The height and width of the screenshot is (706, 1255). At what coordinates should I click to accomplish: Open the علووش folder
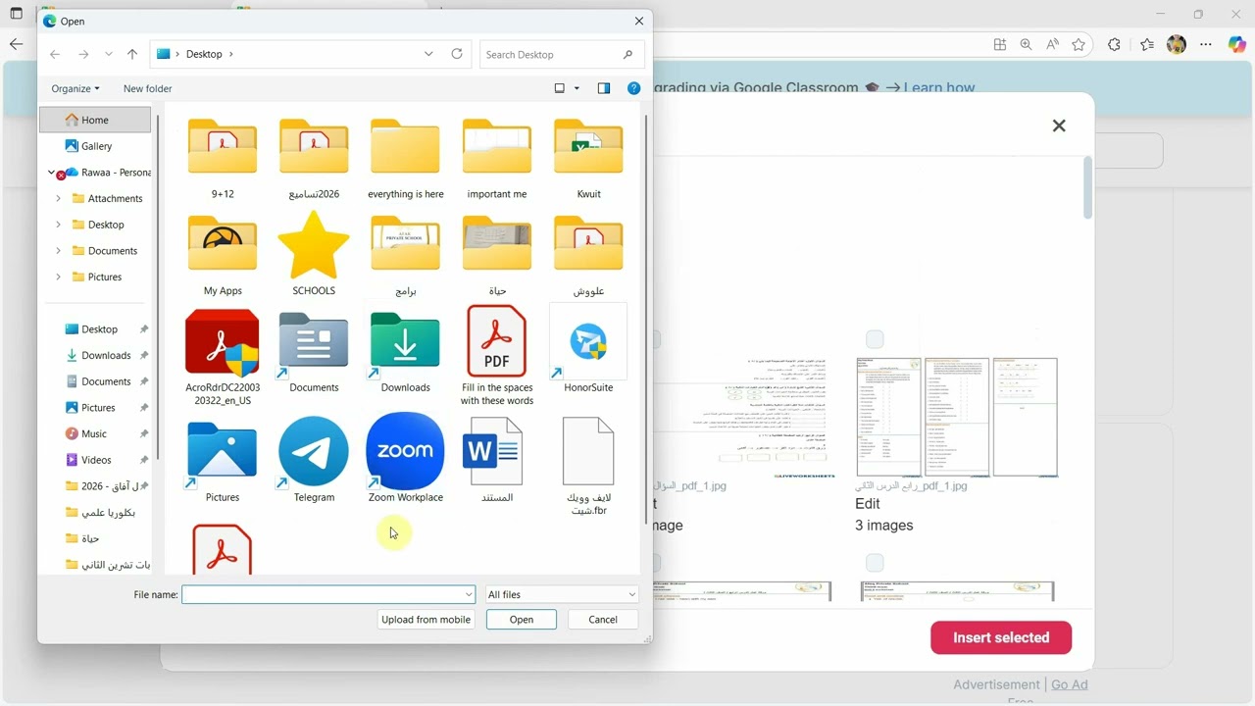pyautogui.click(x=588, y=254)
